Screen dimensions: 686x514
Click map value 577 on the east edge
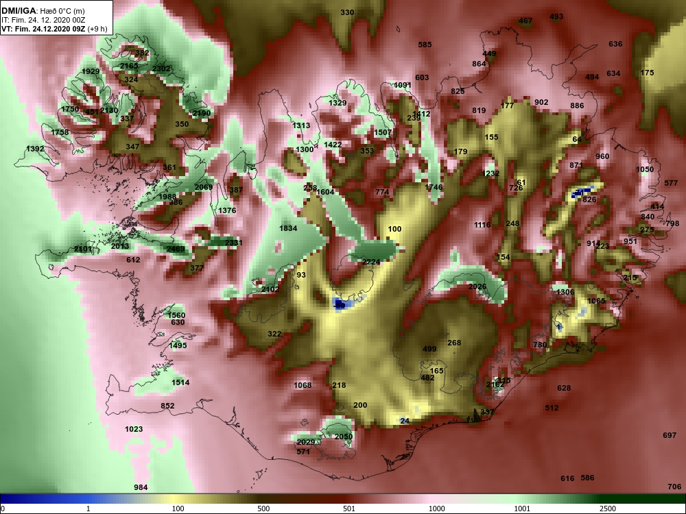tap(671, 183)
